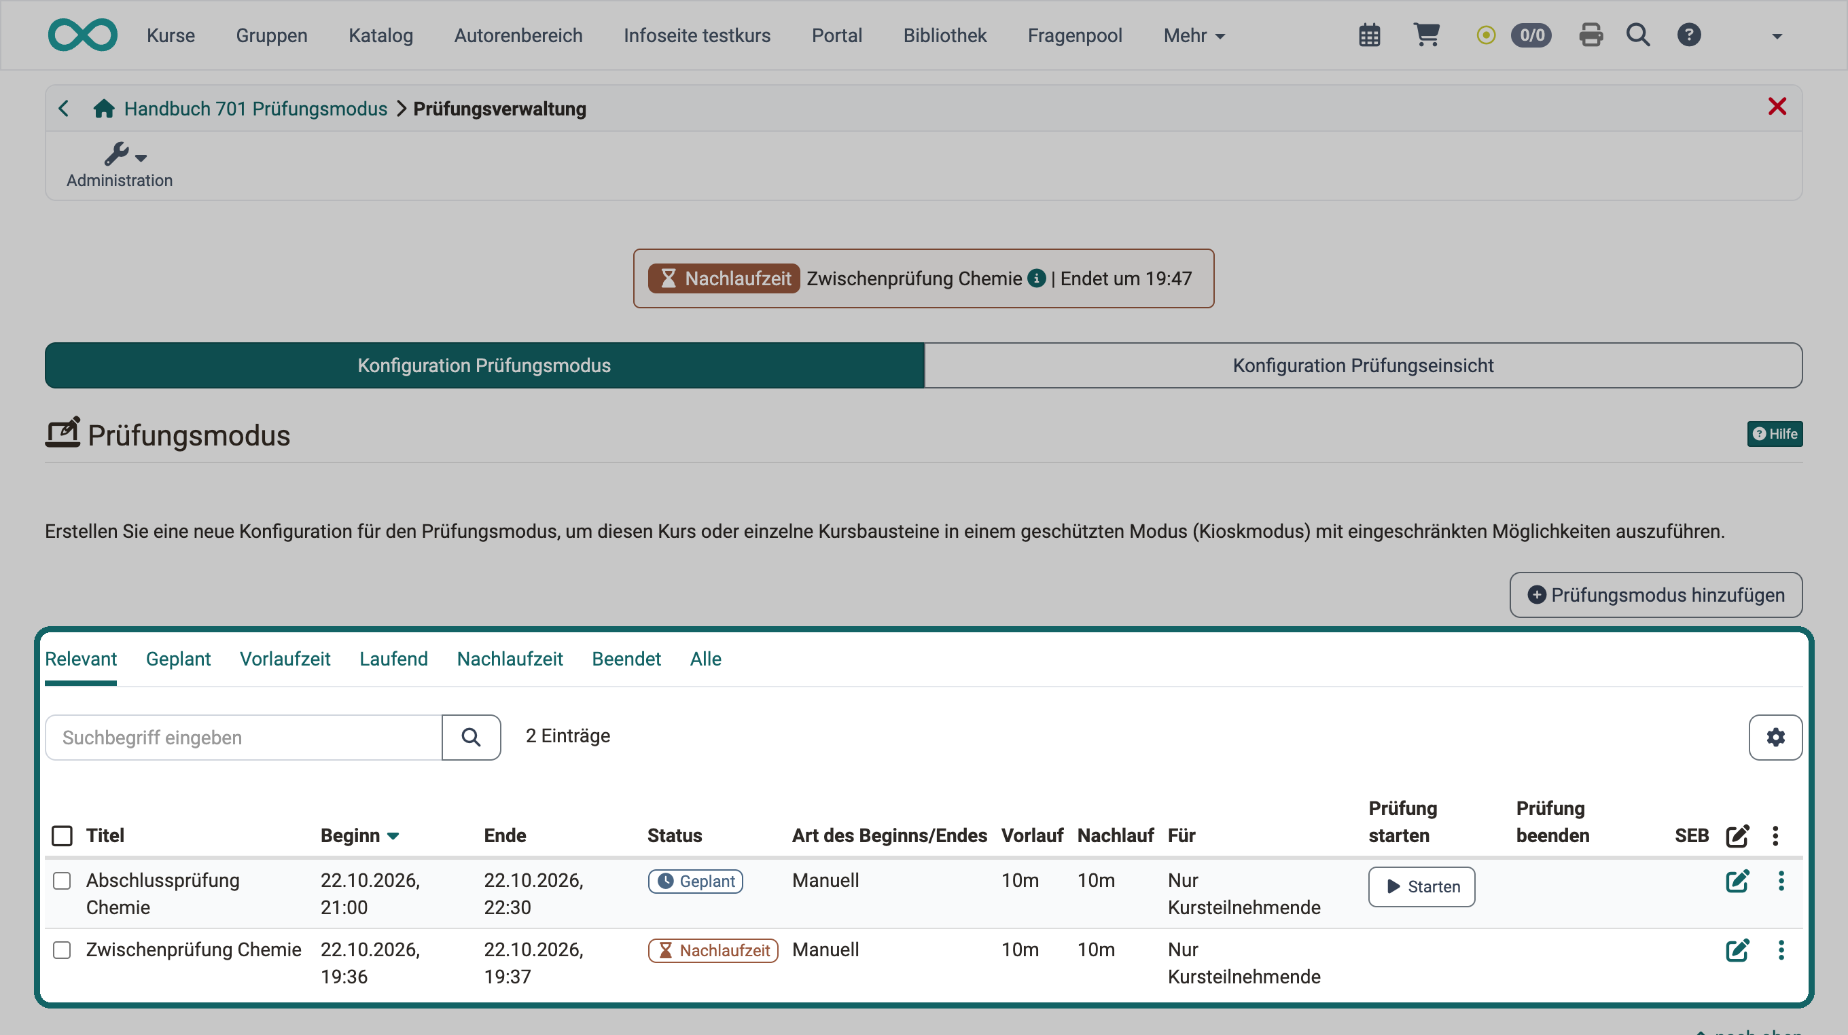Open three-dot menu for Abschlussprüfung Chemie row
This screenshot has width=1848, height=1035.
coord(1781,881)
